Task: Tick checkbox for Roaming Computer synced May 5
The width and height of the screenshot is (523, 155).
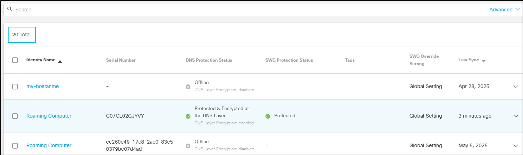Action: coord(15,146)
